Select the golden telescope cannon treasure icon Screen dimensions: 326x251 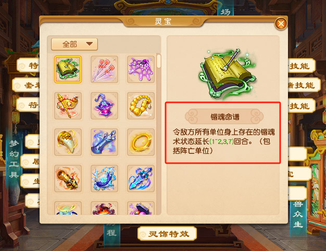(68, 178)
